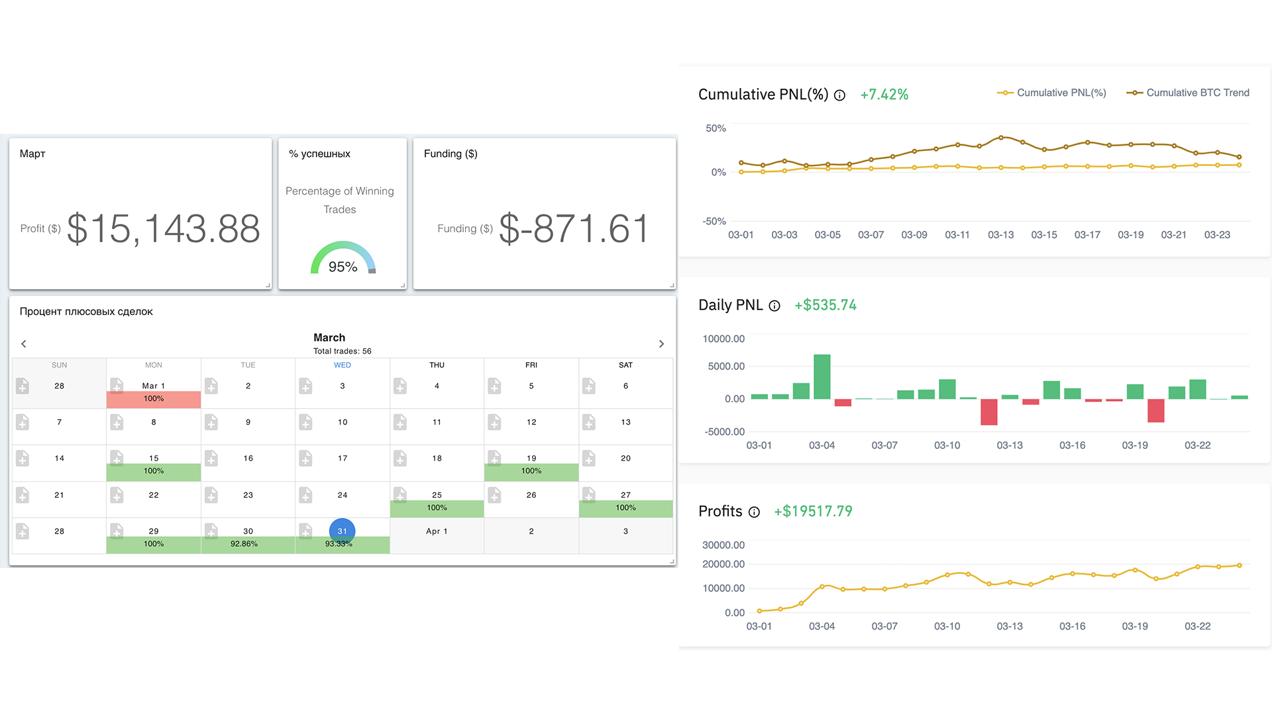Add a note on Mar 1

pyautogui.click(x=117, y=385)
